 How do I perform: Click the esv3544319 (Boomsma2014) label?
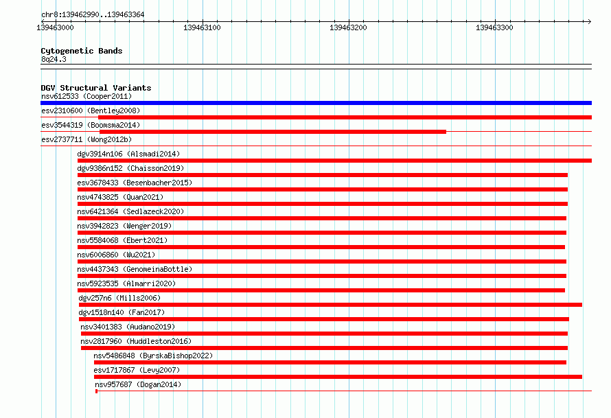click(91, 125)
